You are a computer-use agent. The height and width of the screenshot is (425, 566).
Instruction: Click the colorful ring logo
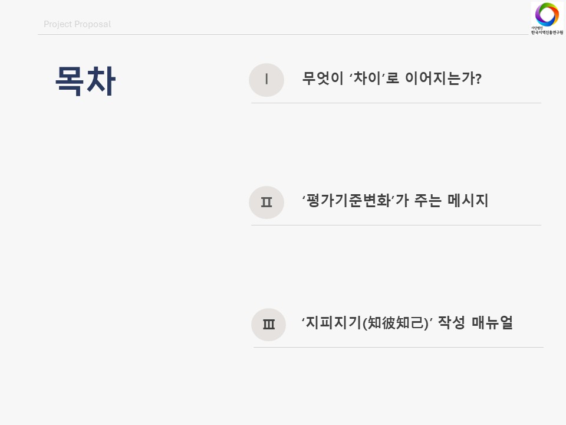coord(547,14)
